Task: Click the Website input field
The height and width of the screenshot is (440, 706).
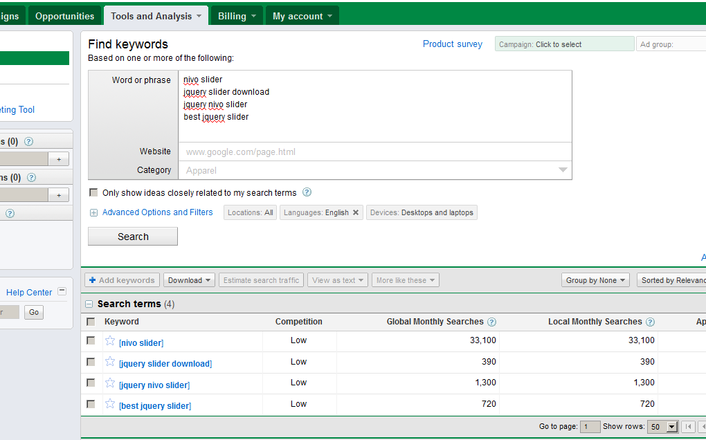Action: 374,152
